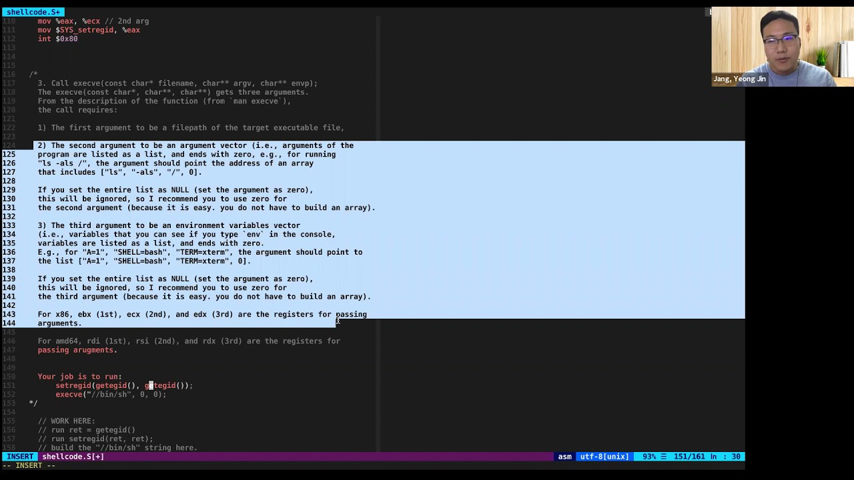Click '2) The second argument to be an argument vector'
Viewport: 854px width, 480px height.
tap(195, 145)
